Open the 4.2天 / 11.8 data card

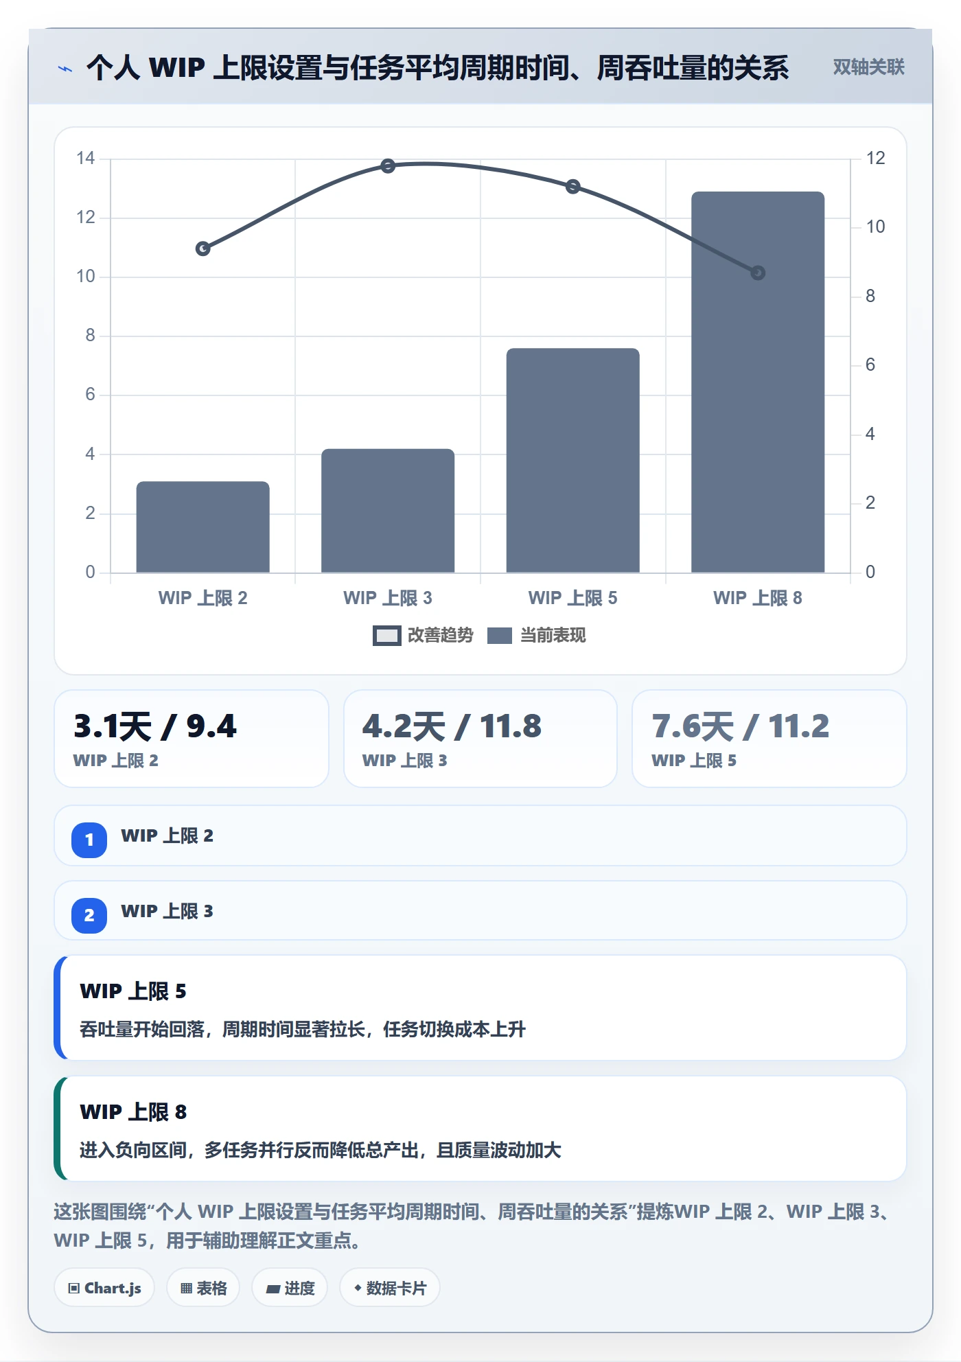[480, 739]
